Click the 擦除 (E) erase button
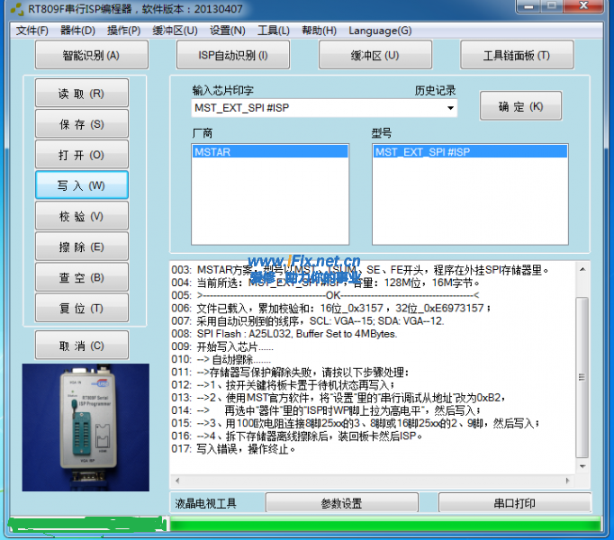 (x=81, y=247)
